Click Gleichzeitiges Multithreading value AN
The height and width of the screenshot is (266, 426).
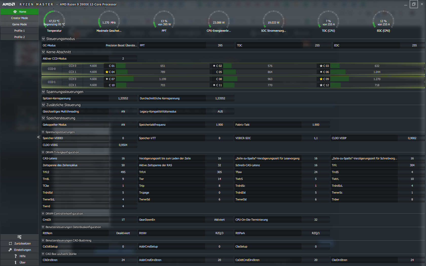[123, 111]
